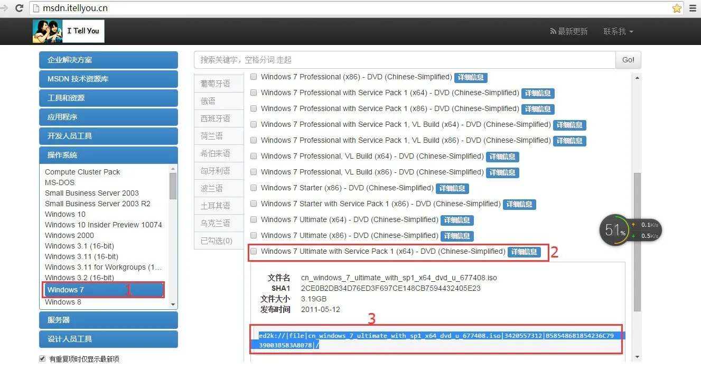Uncheck the 有重复项时仅显示最新项 option
The width and height of the screenshot is (701, 368).
pos(42,358)
